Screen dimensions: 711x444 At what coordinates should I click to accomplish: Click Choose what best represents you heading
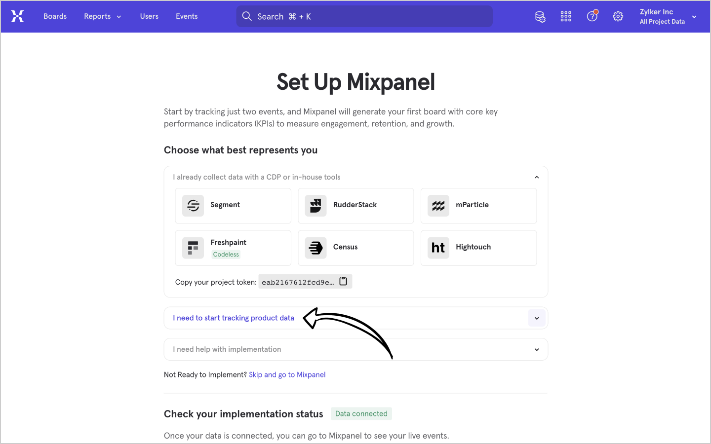coord(240,150)
